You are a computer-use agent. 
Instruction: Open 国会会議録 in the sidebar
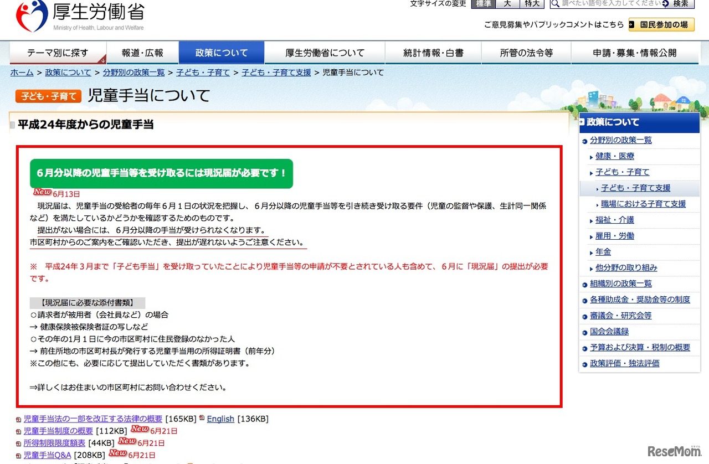[609, 332]
